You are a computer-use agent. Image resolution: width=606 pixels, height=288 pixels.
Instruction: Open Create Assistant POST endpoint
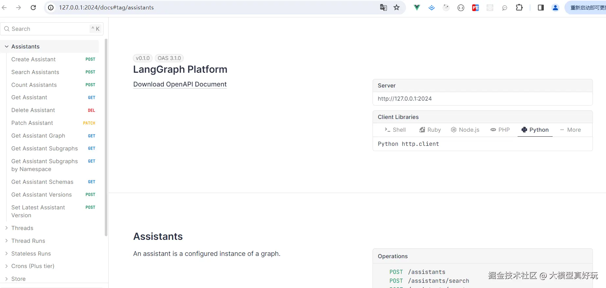pos(33,59)
